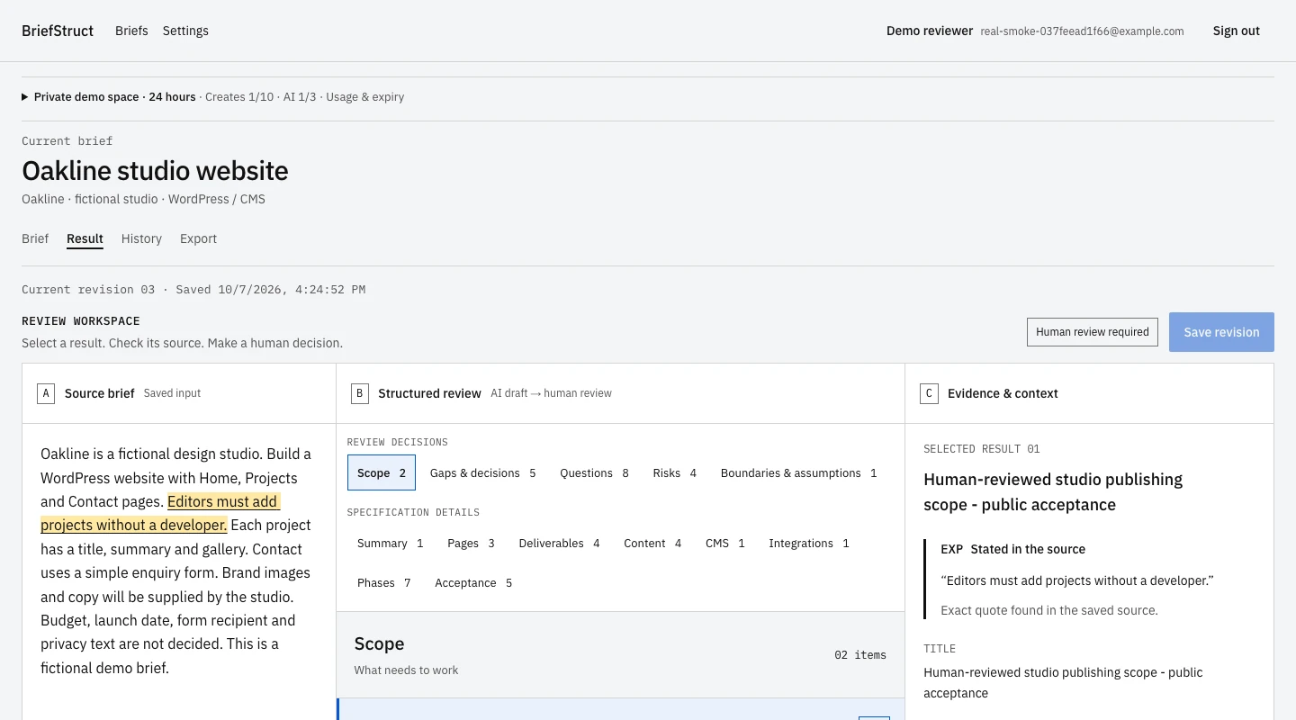This screenshot has width=1296, height=720.
Task: Open the Pages 3 specification detail
Action: pyautogui.click(x=471, y=543)
